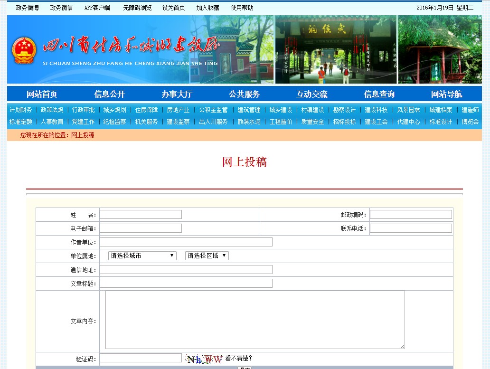Open 散装水泥 sub-navigation link
The image size is (490, 369).
249,122
